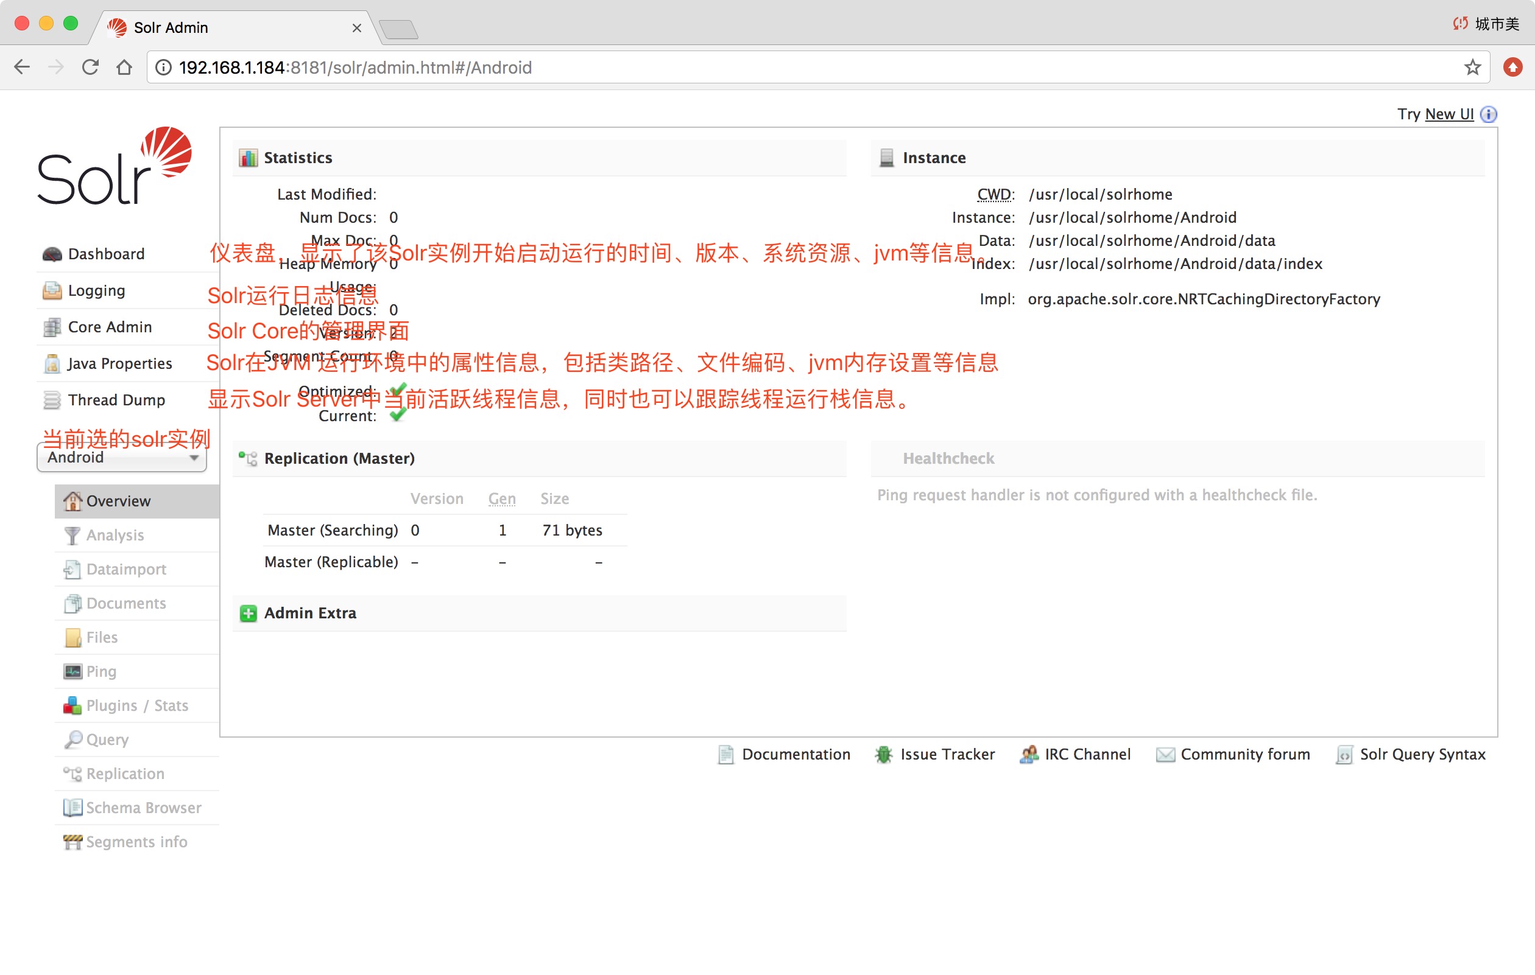
Task: Open the Logging section
Action: pos(96,290)
